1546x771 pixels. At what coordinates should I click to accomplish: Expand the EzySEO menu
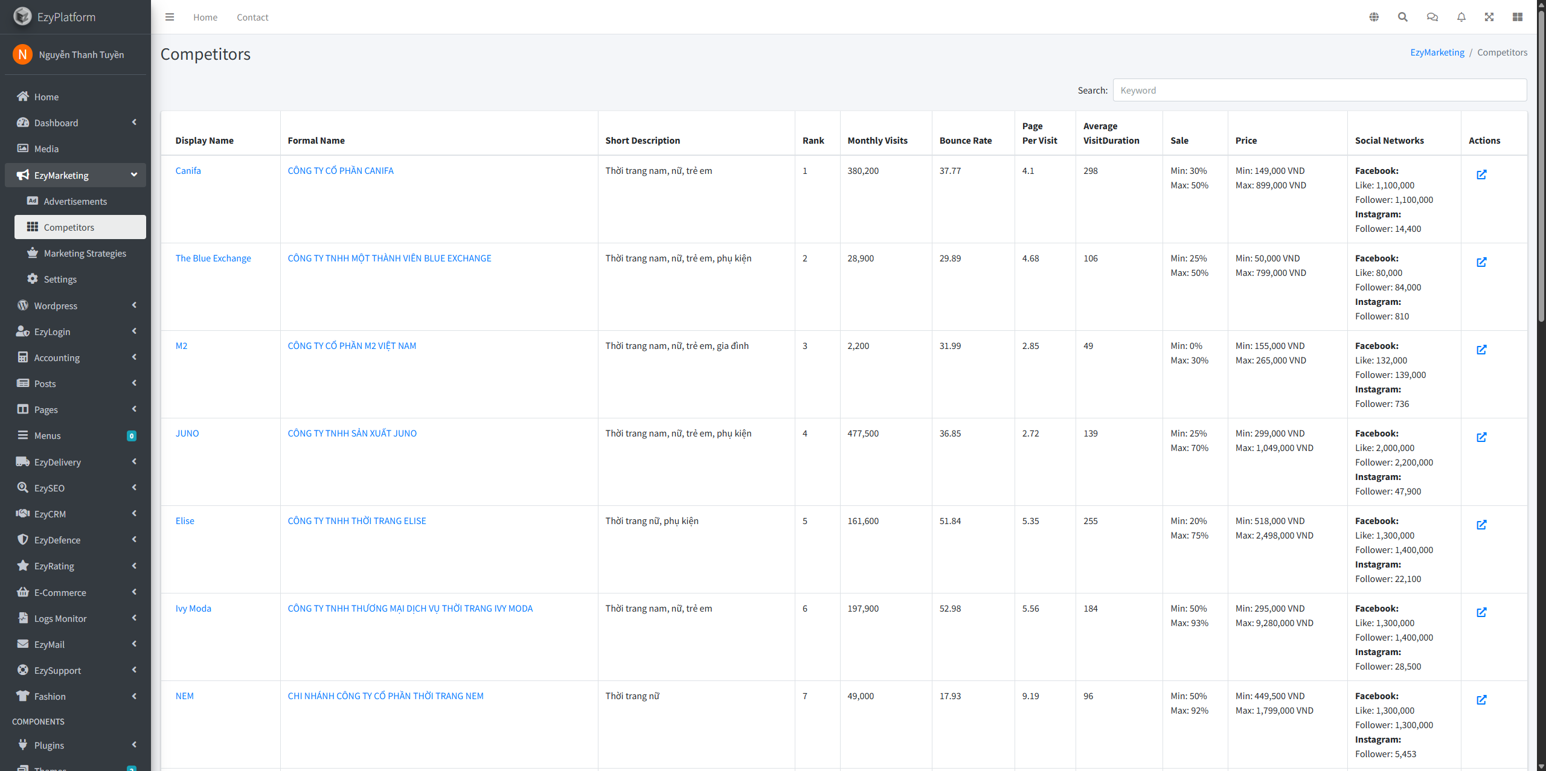(x=75, y=488)
